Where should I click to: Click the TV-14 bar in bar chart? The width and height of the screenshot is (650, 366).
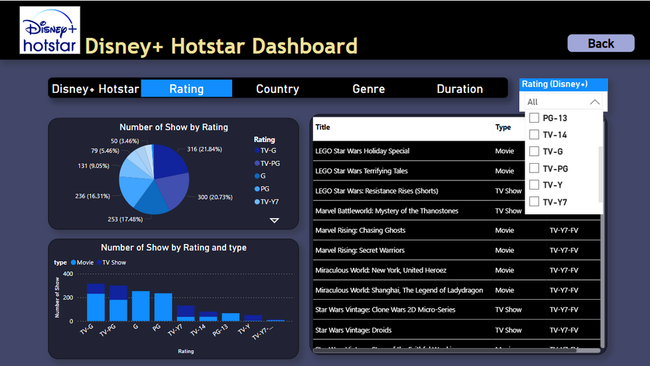coord(208,317)
